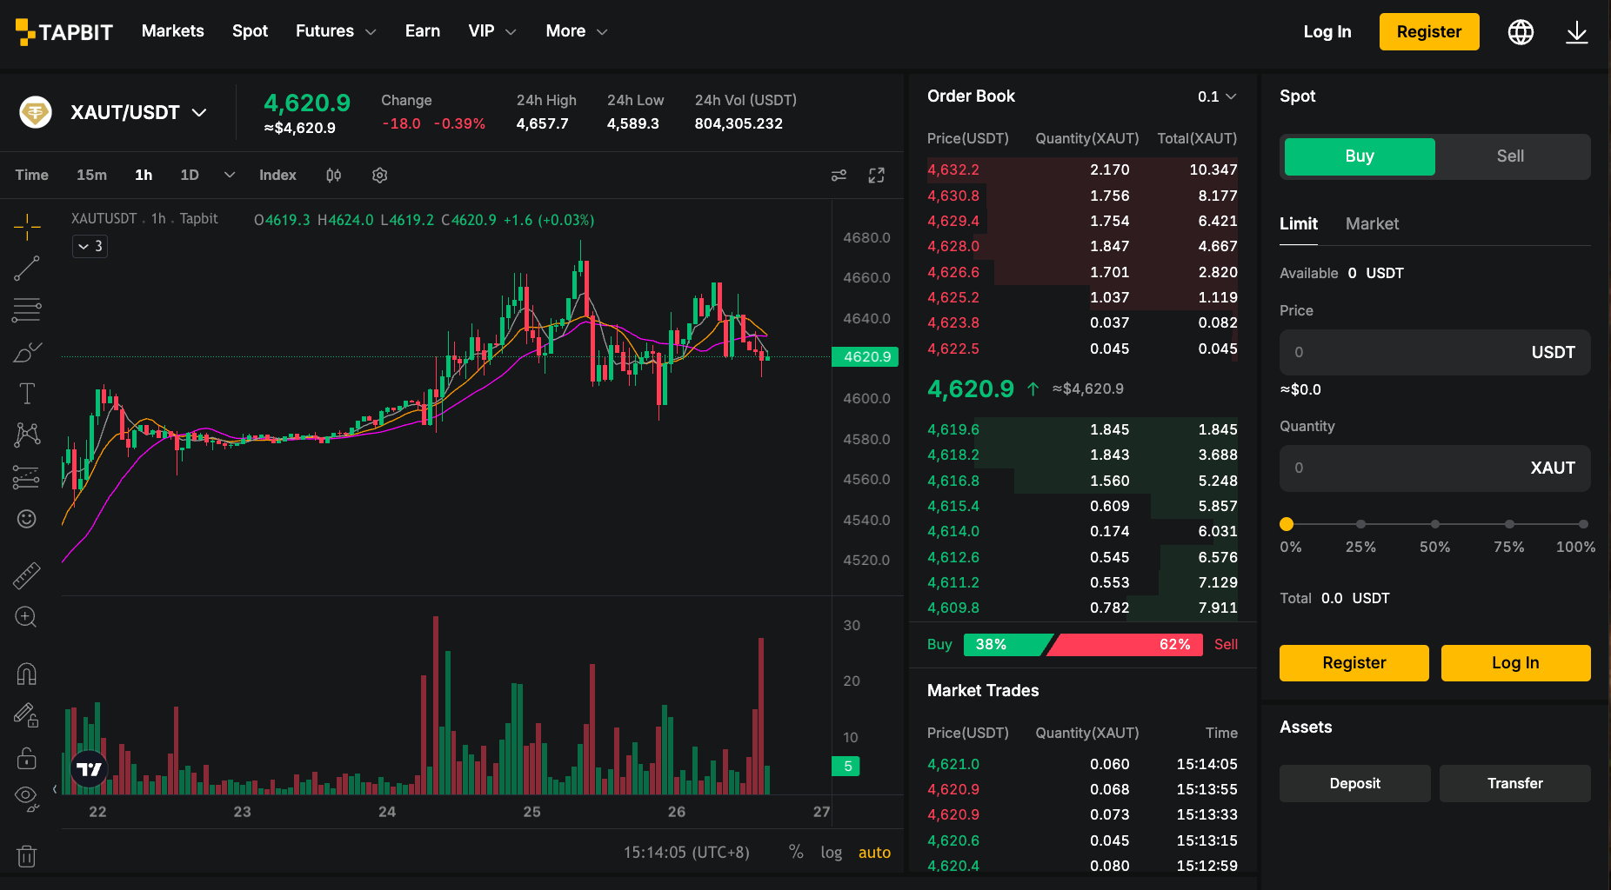Toggle auto scale on chart
This screenshot has width=1611, height=890.
(x=874, y=853)
